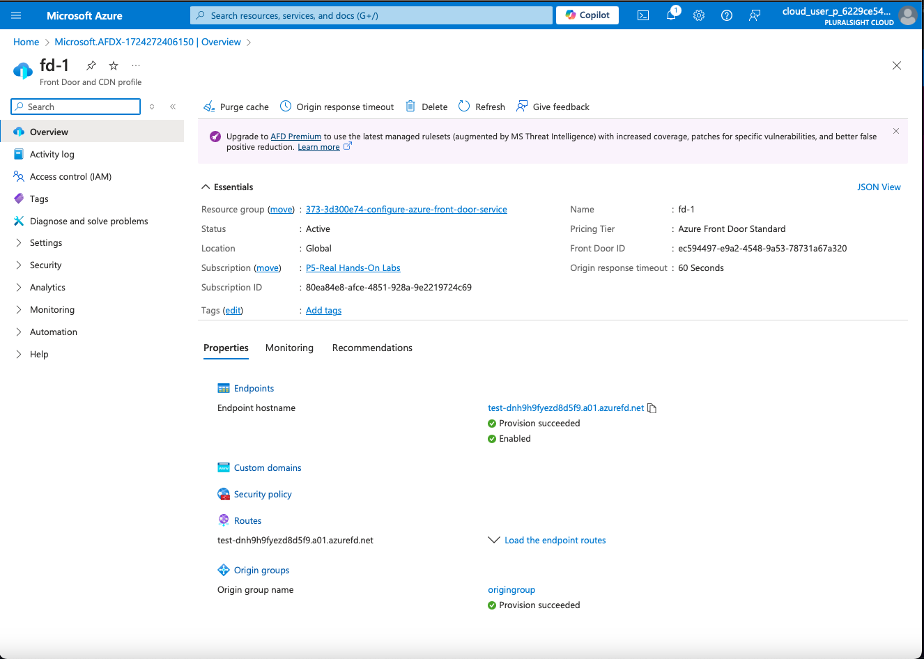Select Overview in the left menu

[92, 132]
